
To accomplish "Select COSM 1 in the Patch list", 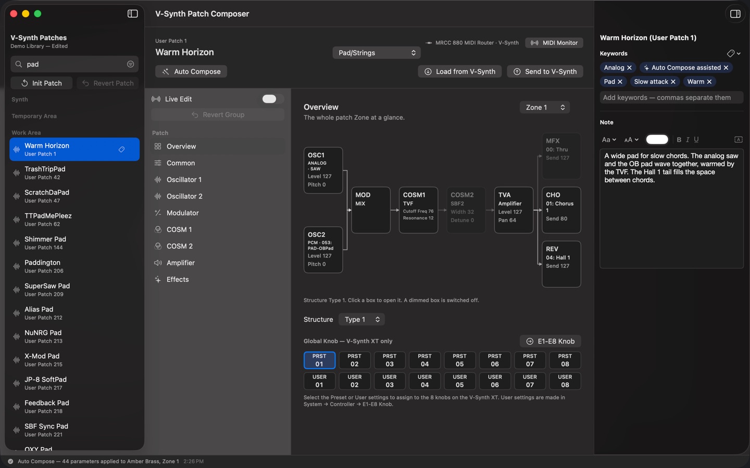I will tap(218, 229).
